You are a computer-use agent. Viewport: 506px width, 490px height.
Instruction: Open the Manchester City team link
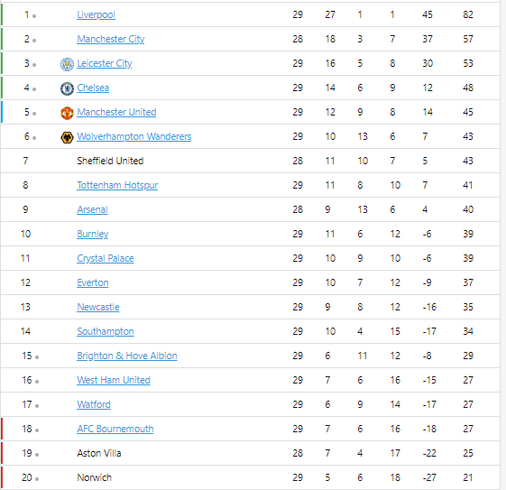coord(111,39)
